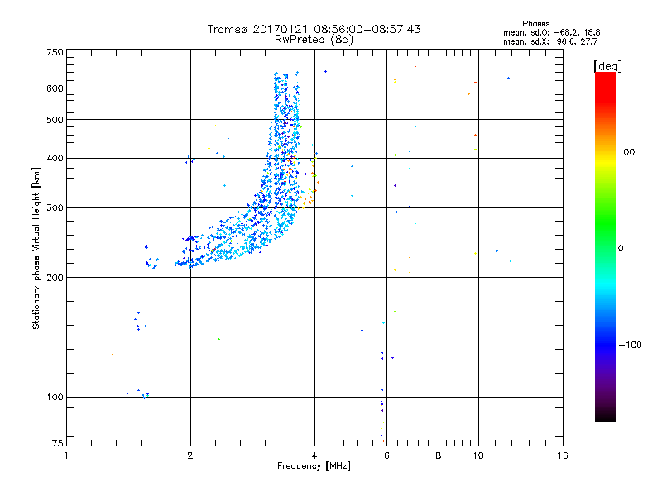Click the x-axis tick label '4'

[314, 455]
